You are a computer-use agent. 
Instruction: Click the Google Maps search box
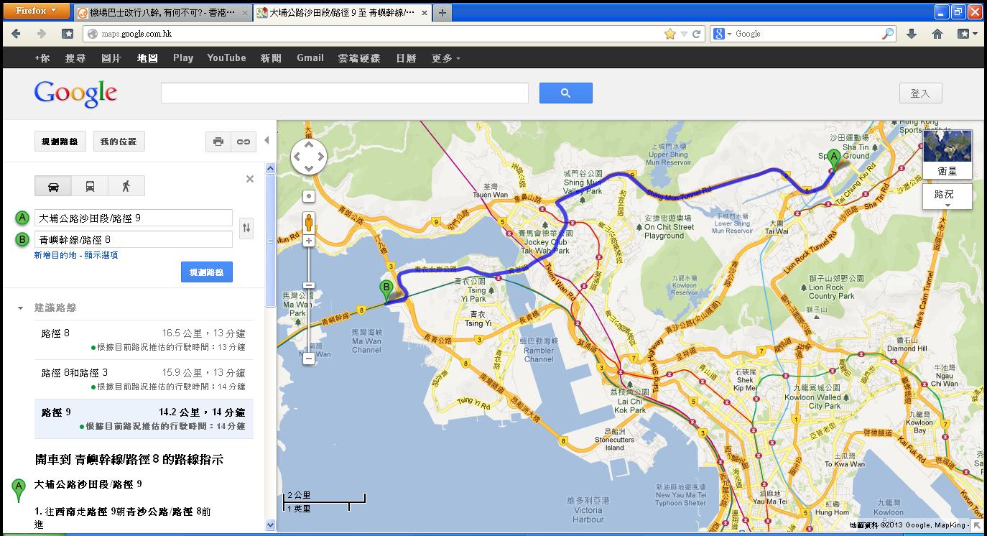(345, 93)
